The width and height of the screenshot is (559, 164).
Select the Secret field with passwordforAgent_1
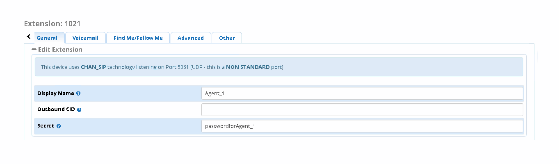362,126
